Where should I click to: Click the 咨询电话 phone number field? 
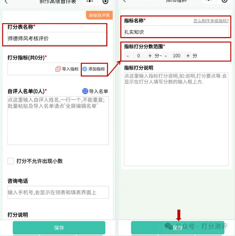click(58, 192)
